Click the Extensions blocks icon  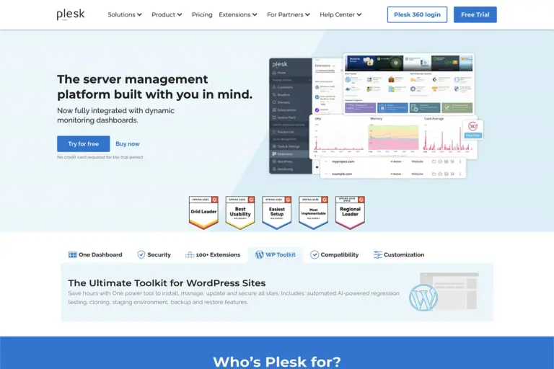(x=190, y=254)
